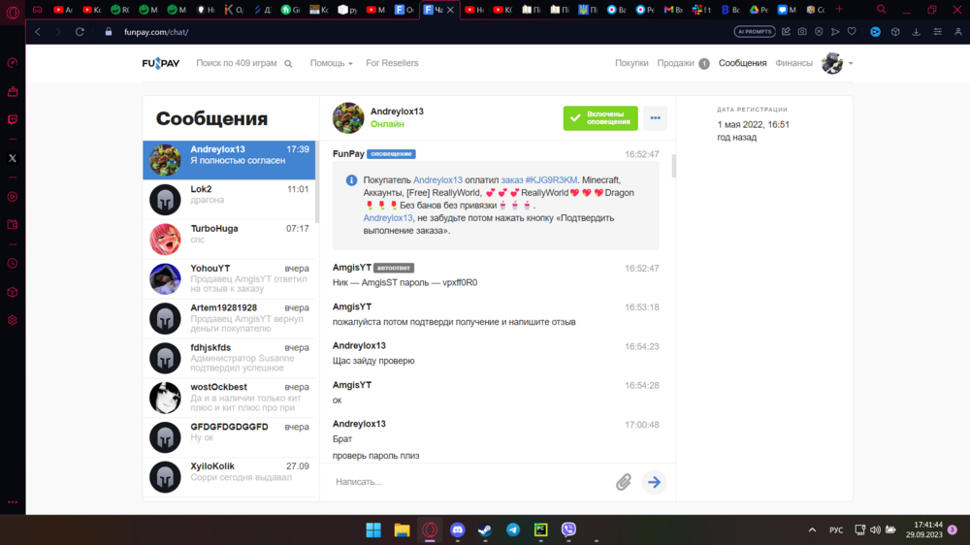Open sidebar Settings gear icon

pos(13,320)
